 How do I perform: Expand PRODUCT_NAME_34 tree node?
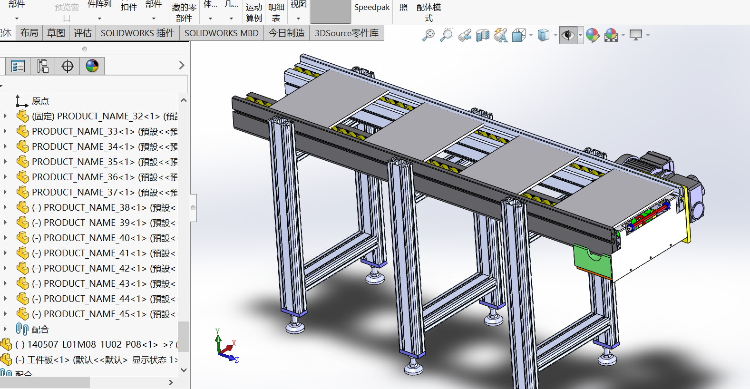[x=5, y=146]
